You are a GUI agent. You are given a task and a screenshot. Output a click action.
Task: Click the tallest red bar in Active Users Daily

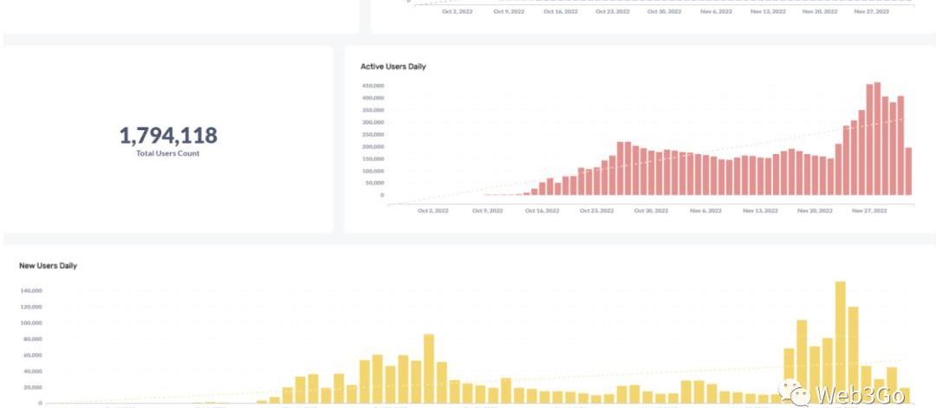(x=877, y=139)
